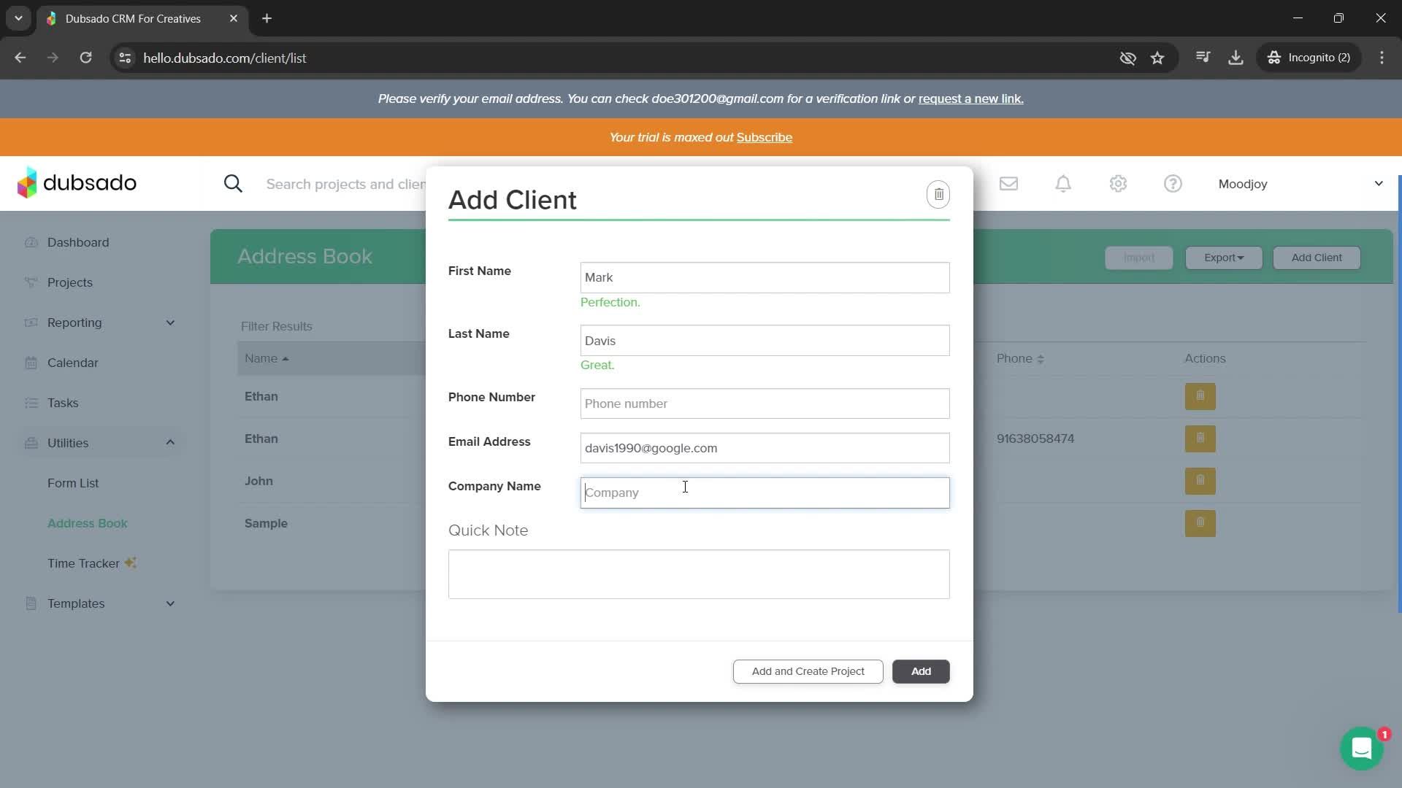Open the chat support bubble
The height and width of the screenshot is (788, 1402).
pos(1362,748)
